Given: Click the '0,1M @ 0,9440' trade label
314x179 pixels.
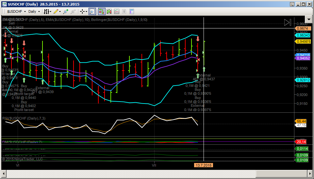Looking at the screenshot, I should [x=24, y=98].
